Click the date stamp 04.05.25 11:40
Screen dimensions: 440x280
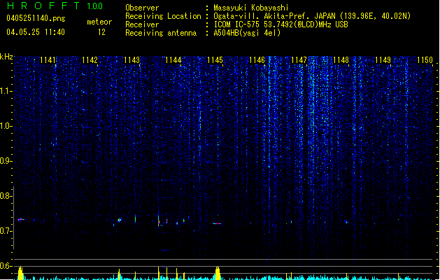point(36,32)
